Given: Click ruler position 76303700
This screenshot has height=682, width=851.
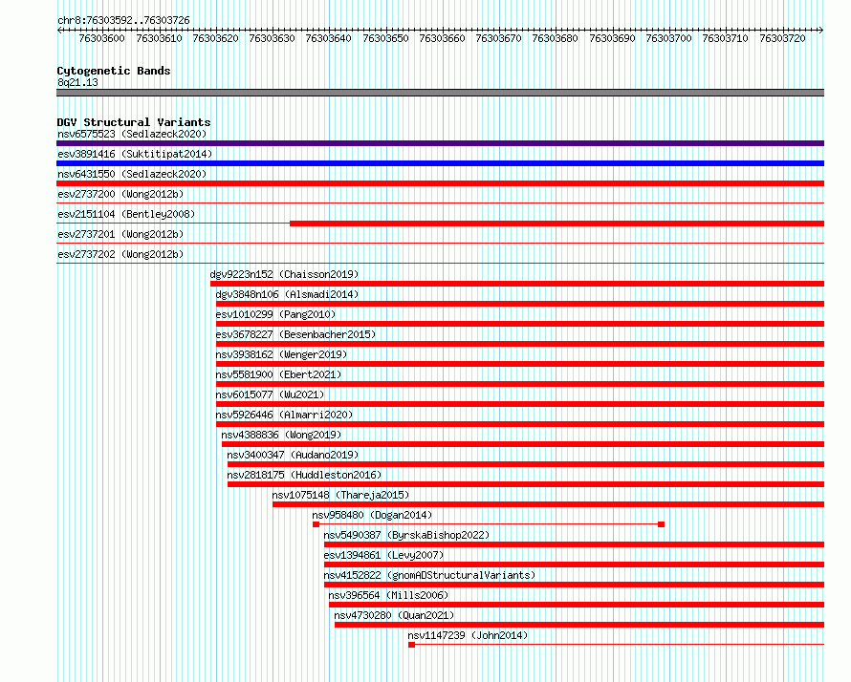Looking at the screenshot, I should click(668, 38).
